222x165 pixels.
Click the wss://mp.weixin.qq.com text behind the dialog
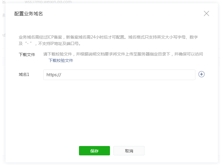(x=48, y=2)
